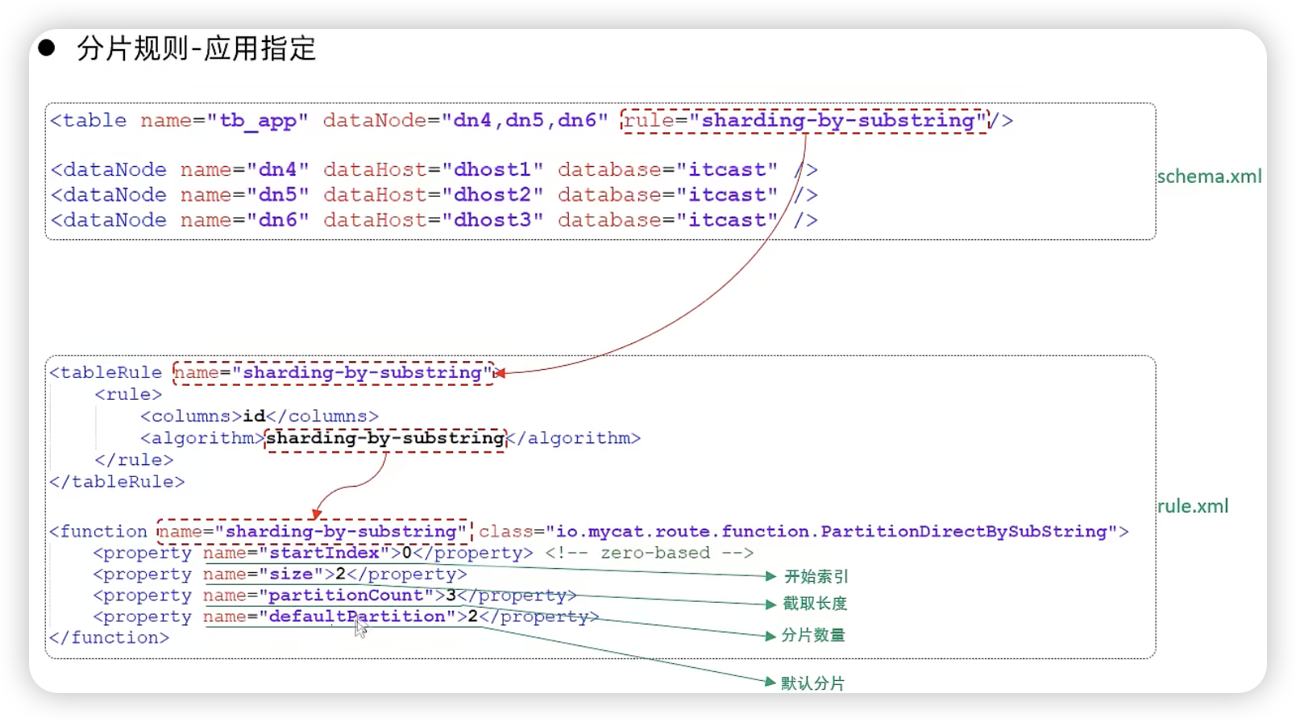Click the dashed algorithm sharding-by-substring box
This screenshot has height=722, width=1296.
coord(385,438)
